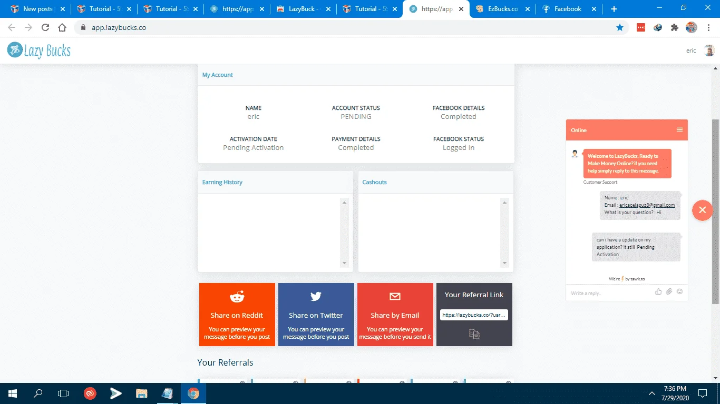Screen dimensions: 720x404
Task: Open Windows Start menu
Action: tap(13, 393)
